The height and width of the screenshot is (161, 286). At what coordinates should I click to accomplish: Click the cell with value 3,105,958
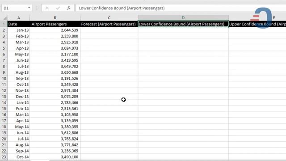(x=55, y=114)
